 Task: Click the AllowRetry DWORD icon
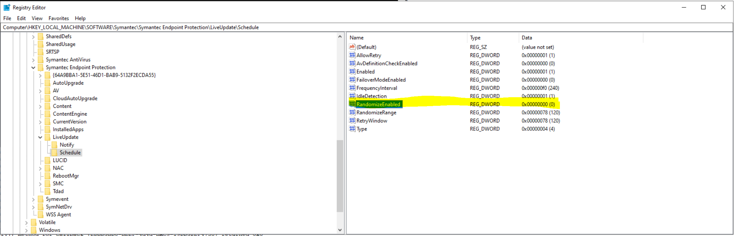(352, 55)
